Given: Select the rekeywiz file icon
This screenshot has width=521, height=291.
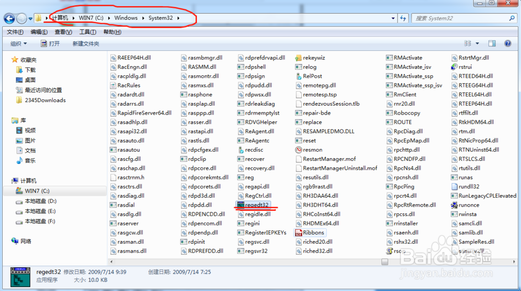Looking at the screenshot, I should (299, 57).
